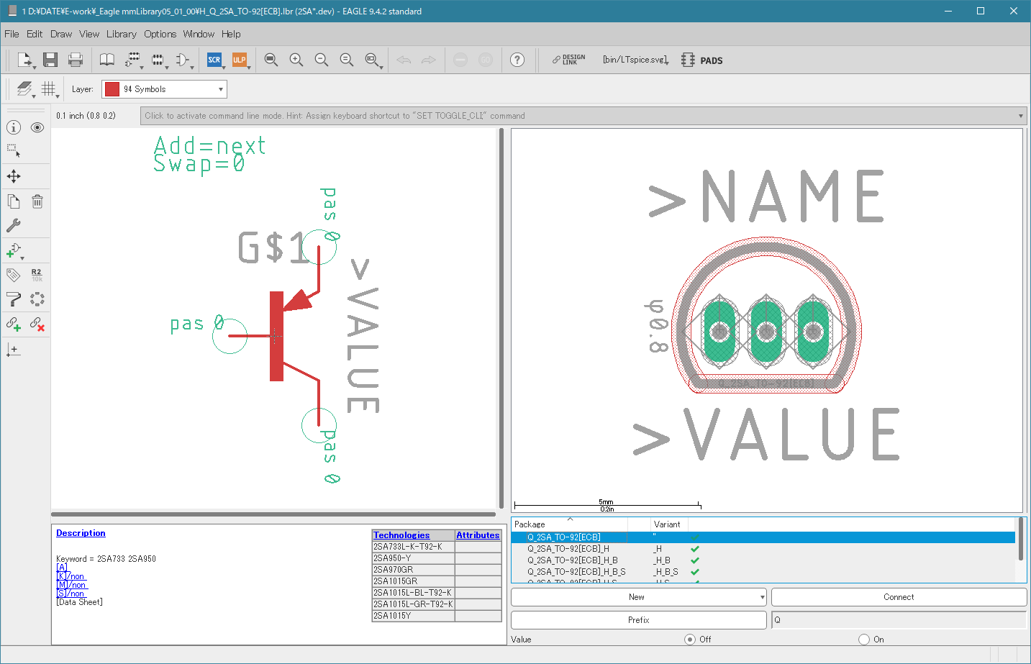The image size is (1031, 664).
Task: Click the Connect button
Action: [x=898, y=597]
